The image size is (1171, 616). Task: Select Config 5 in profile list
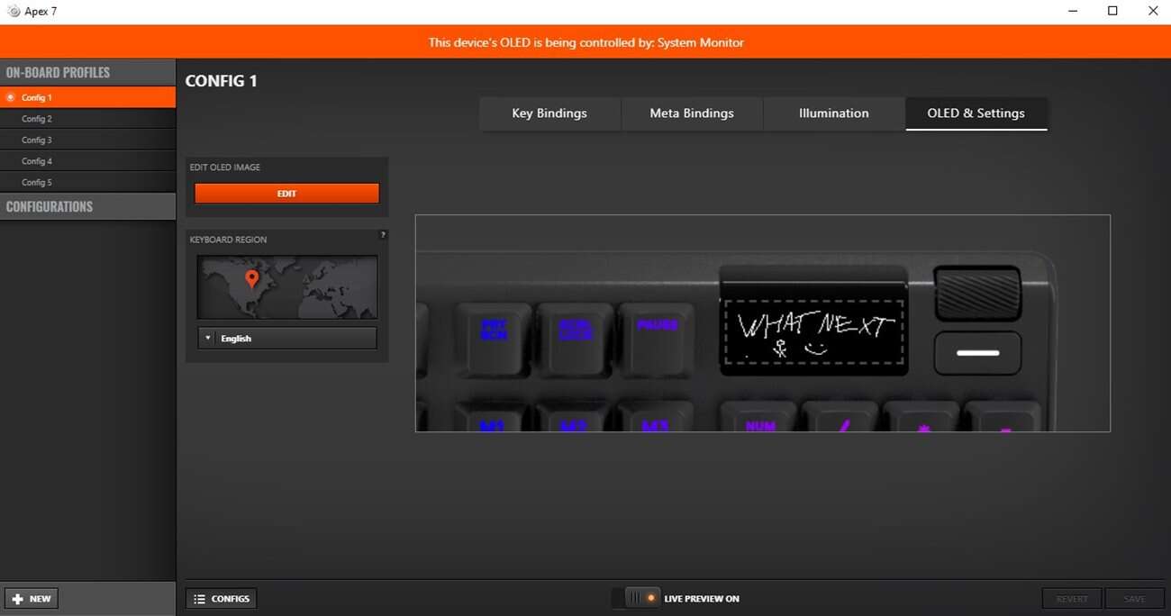38,183
